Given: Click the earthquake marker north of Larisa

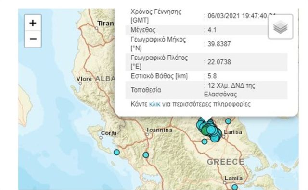Looking at the screenshot, I should point(228,121).
